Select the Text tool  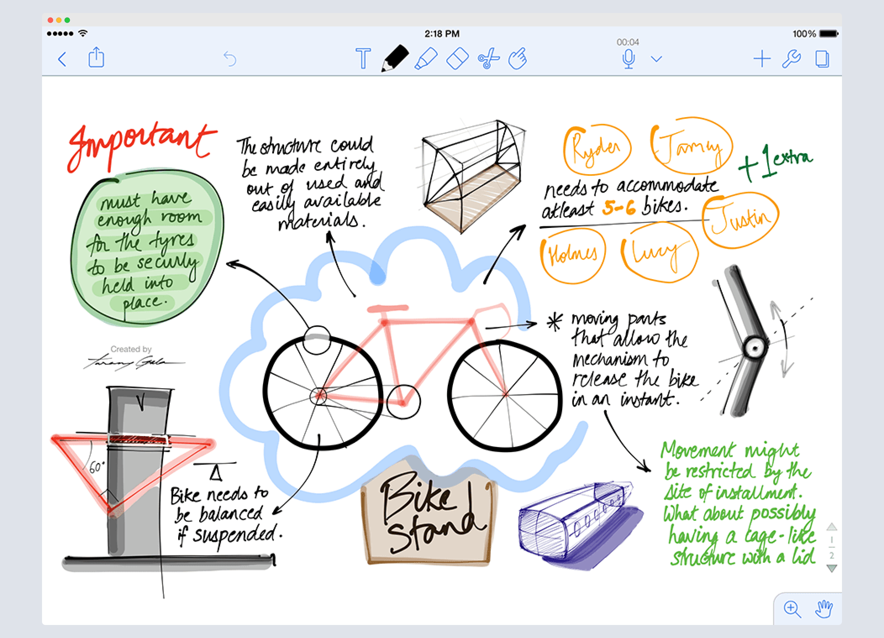pyautogui.click(x=363, y=58)
